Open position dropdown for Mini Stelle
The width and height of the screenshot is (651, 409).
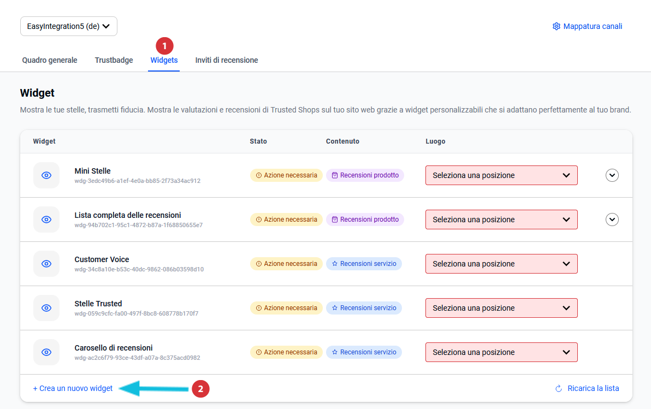(501, 175)
